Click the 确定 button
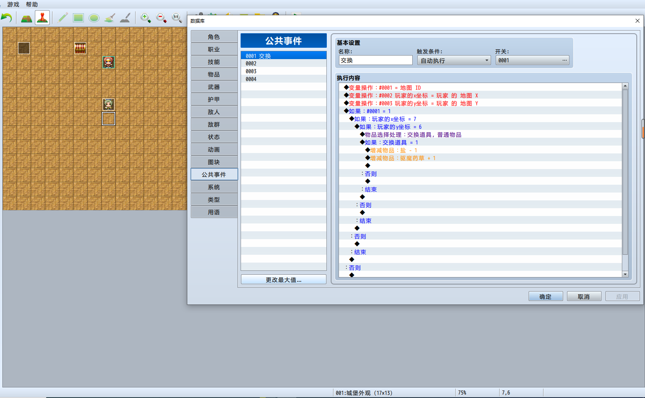Screen dimensions: 645x398 545,296
